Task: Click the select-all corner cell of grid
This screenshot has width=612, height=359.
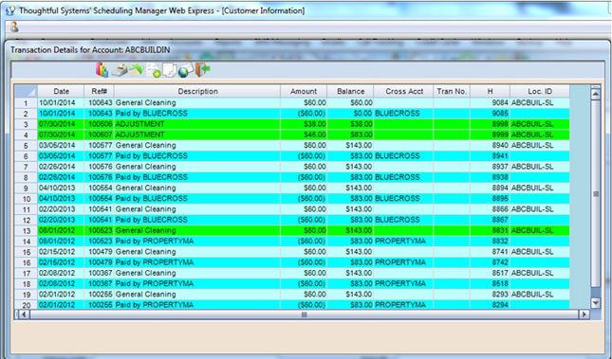Action: pos(27,91)
